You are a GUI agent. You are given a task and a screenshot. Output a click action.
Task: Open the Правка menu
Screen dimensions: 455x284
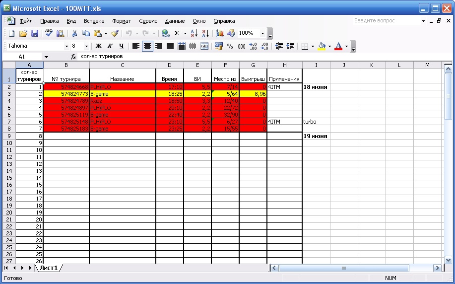(x=49, y=21)
